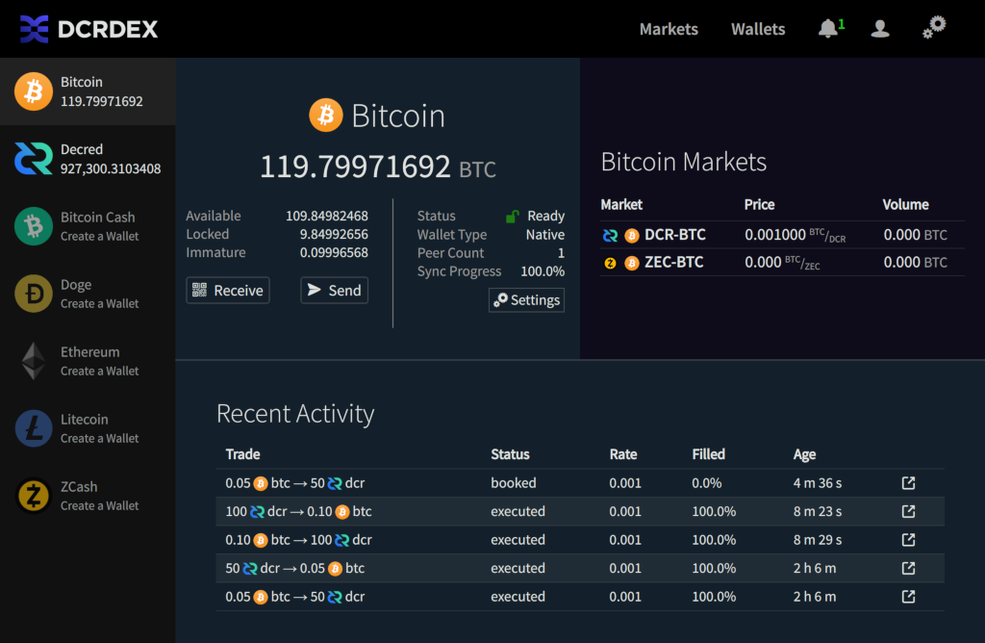Create a Doge wallet
The height and width of the screenshot is (643, 985).
(x=99, y=303)
